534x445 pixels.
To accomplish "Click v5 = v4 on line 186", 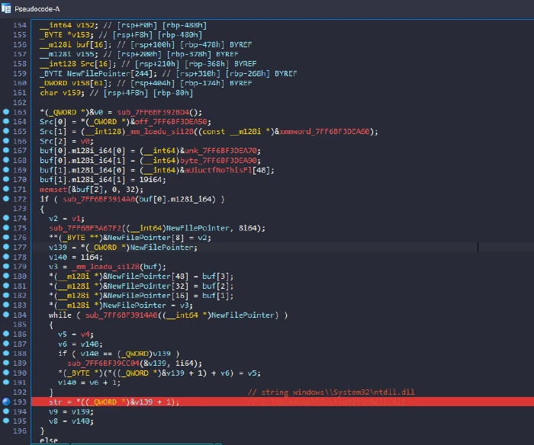I will (x=76, y=335).
